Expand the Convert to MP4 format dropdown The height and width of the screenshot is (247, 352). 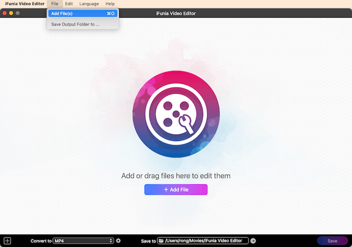point(83,241)
